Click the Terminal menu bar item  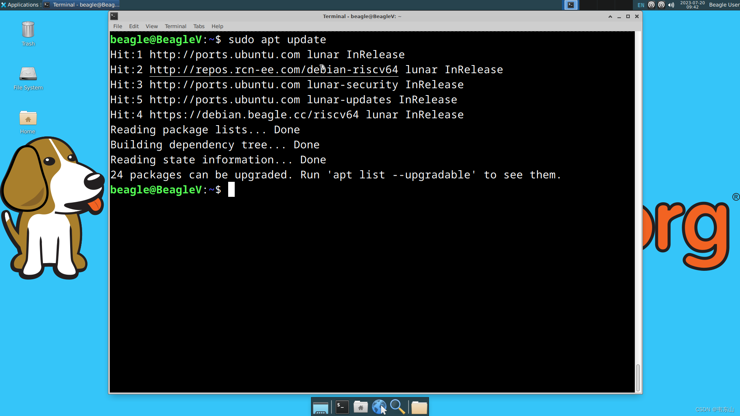175,26
